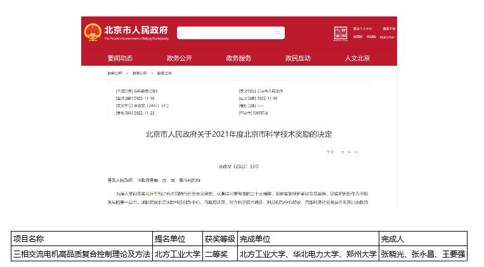Click the national emblem logo
Viewport: 484px width, 267px height.
[93, 32]
